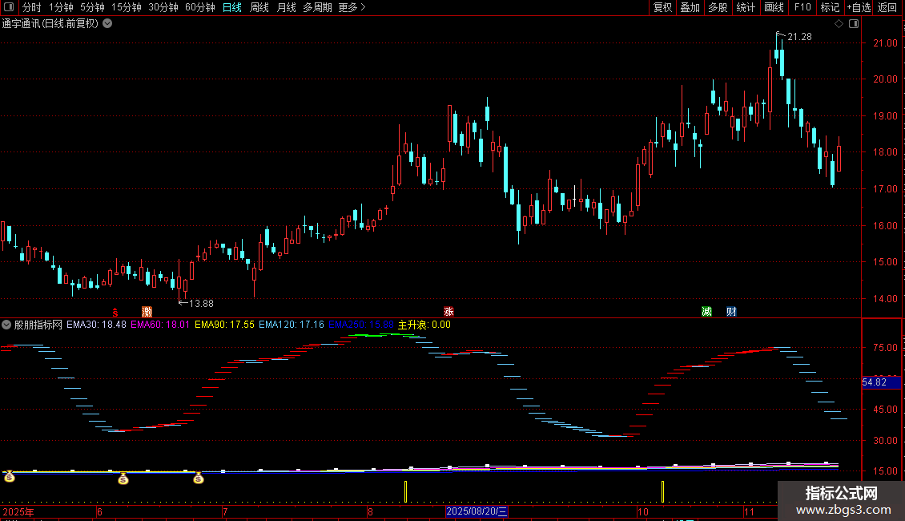Screen dimensions: 905x521
Task: Click the EMA60: 18.01 readout
Action: coord(160,325)
